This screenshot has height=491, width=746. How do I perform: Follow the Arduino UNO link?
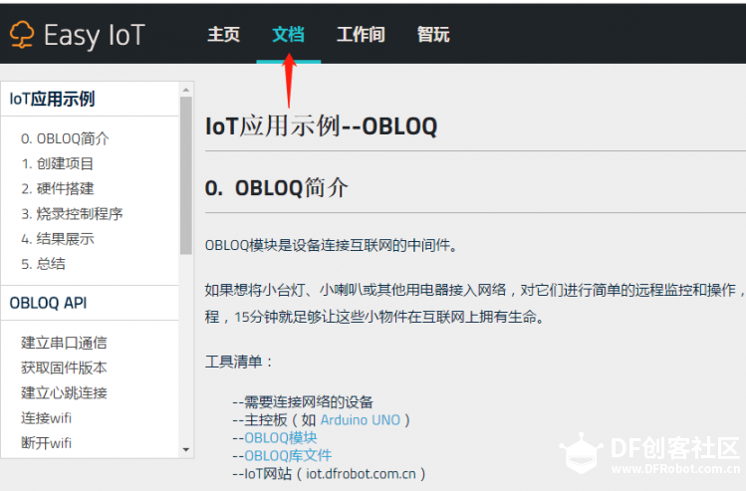(361, 420)
